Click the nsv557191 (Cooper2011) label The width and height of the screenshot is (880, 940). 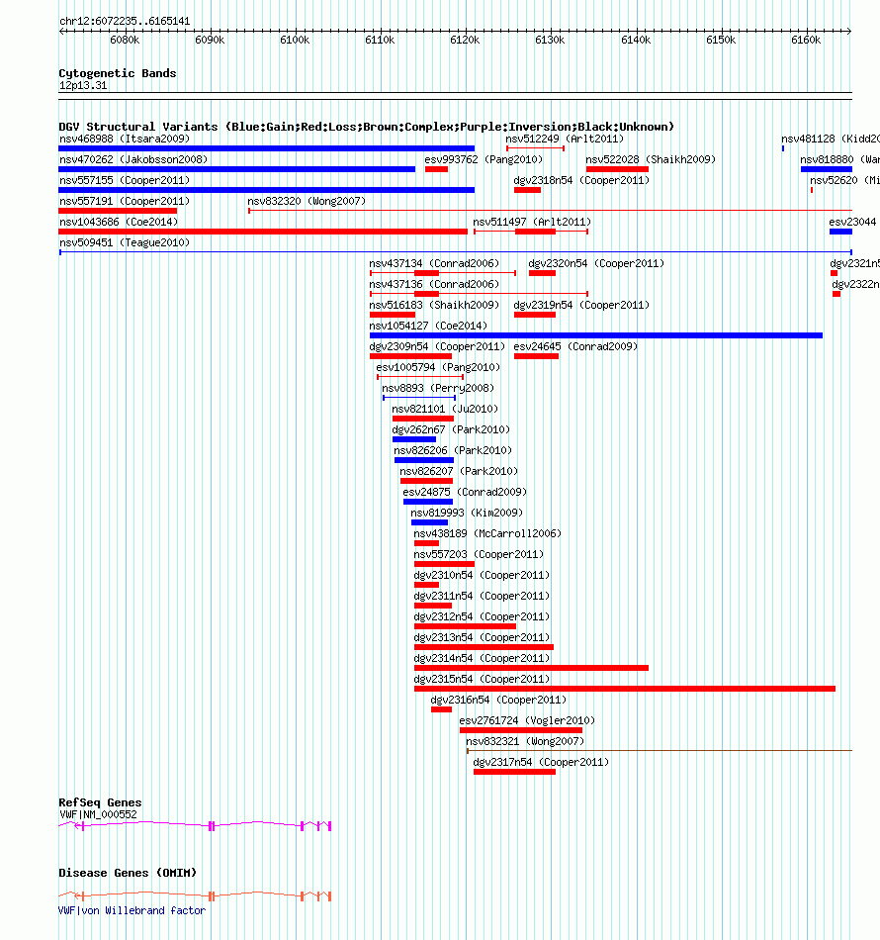(125, 202)
